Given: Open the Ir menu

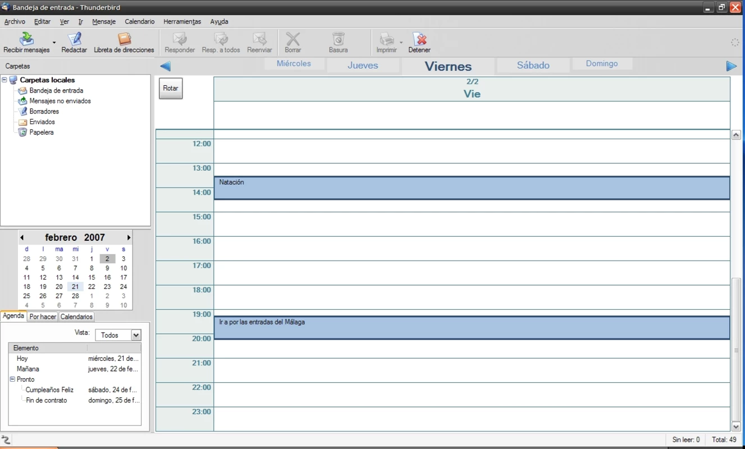Looking at the screenshot, I should [81, 21].
